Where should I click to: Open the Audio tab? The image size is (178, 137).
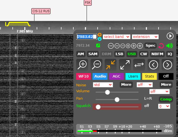point(100,76)
